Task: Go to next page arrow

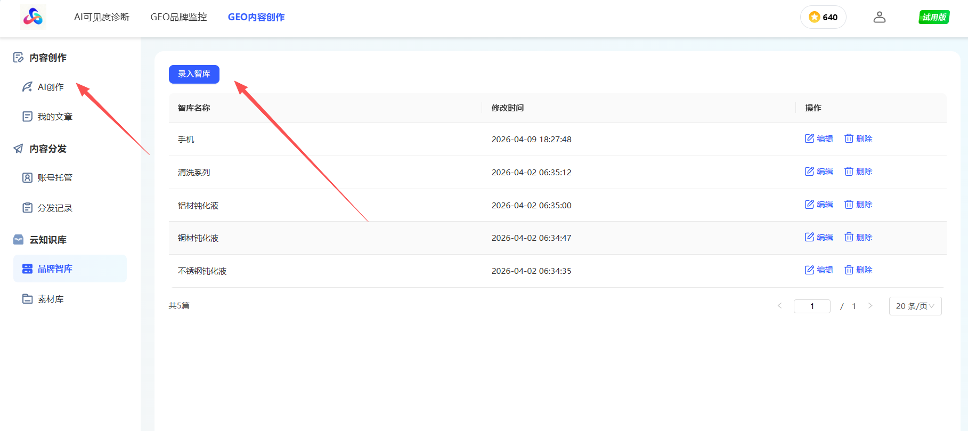Action: (x=870, y=306)
